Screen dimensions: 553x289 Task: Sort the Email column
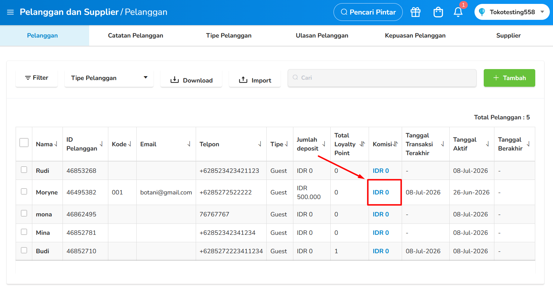click(x=189, y=144)
